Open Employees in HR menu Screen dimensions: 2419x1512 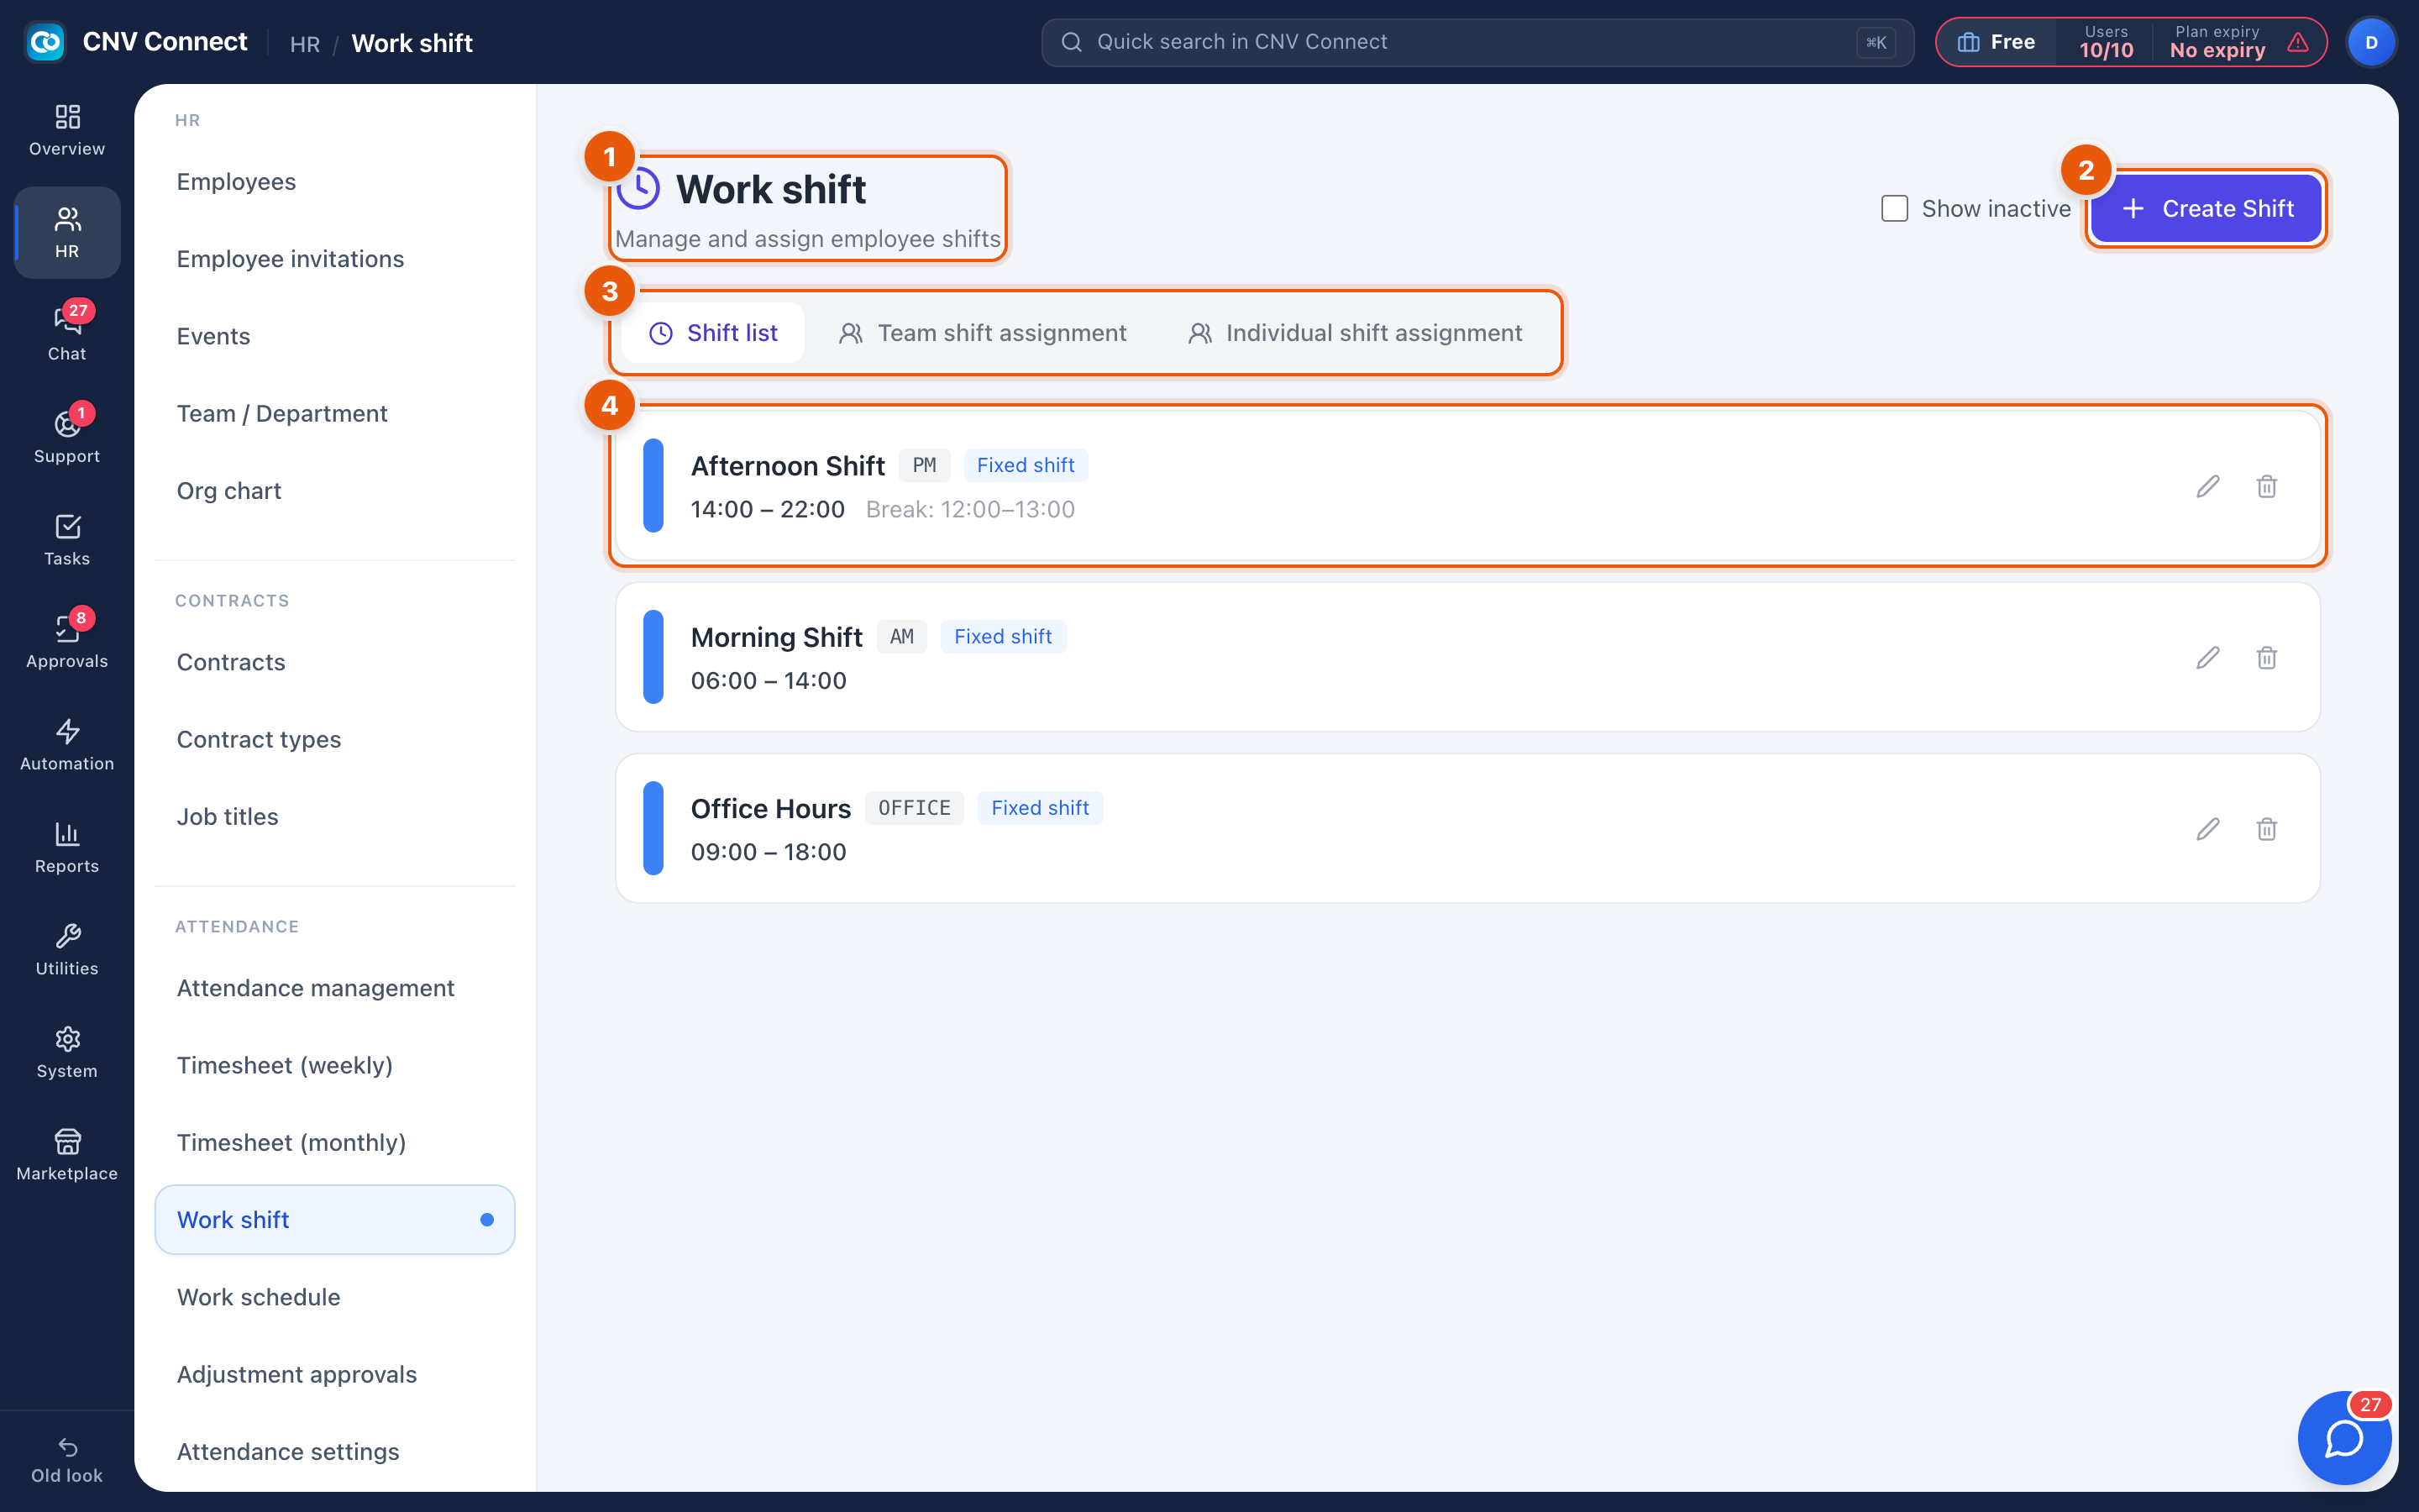335,182
